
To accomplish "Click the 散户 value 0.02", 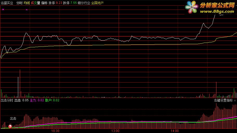I will click(56, 100).
